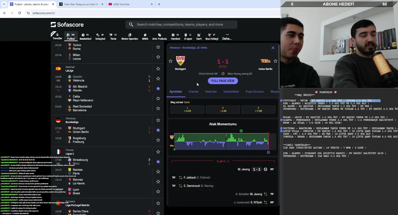Click the España flag beside LaLiga
Screen dimensions: 398x215
(58, 69)
